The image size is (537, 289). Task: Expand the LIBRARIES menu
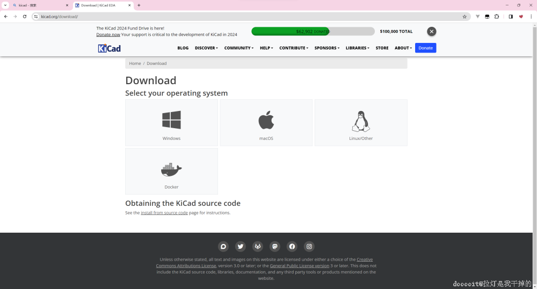pos(357,48)
